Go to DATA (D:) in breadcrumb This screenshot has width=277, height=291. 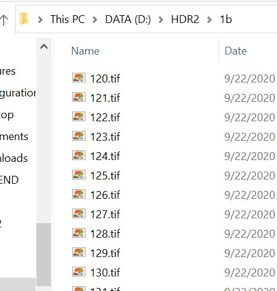128,19
